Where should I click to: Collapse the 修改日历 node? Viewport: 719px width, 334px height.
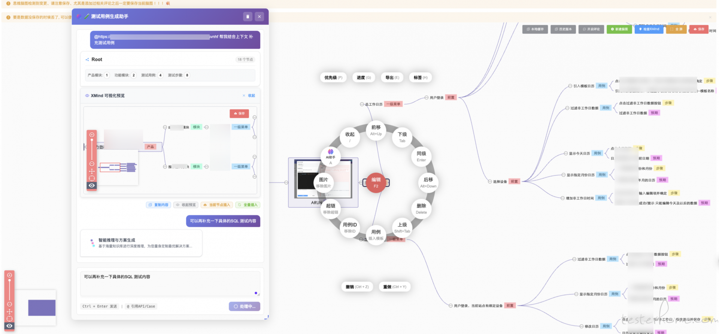[x=582, y=327]
